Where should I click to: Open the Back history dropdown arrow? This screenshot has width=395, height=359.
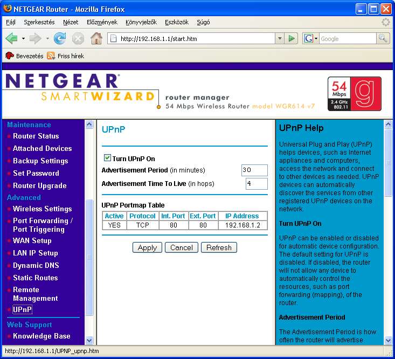click(x=23, y=39)
